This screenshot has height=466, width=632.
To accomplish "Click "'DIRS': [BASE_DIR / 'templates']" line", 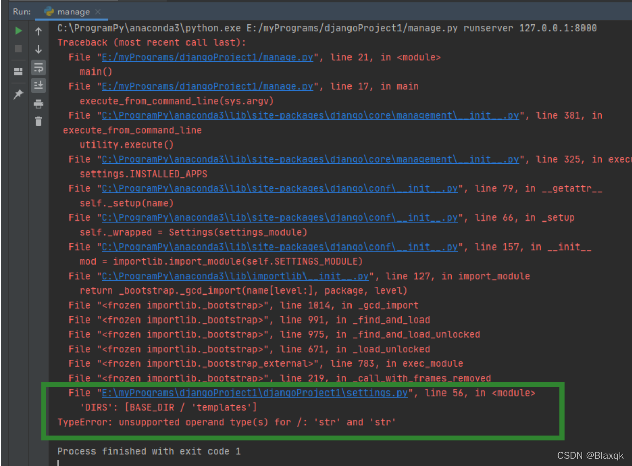I will pyautogui.click(x=169, y=407).
